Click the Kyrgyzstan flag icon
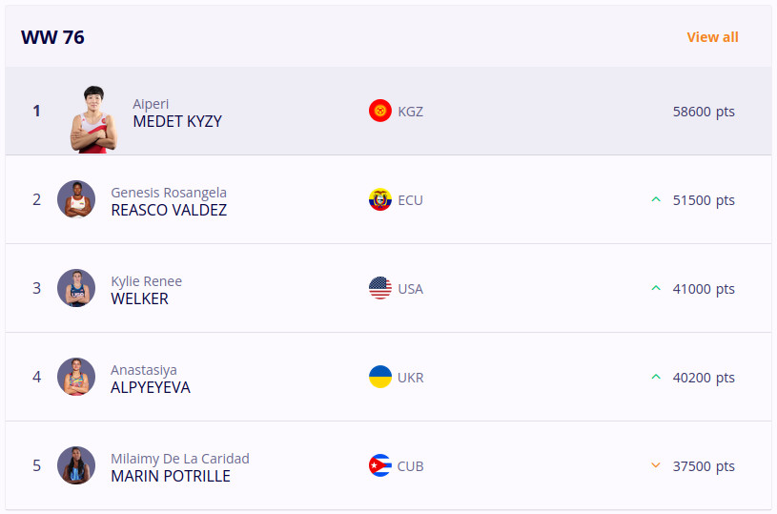Screen dimensions: 777x514 [380, 111]
